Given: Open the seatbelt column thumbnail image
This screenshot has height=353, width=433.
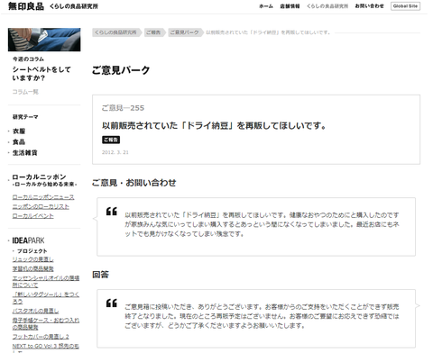Looking at the screenshot, I should click(44, 40).
